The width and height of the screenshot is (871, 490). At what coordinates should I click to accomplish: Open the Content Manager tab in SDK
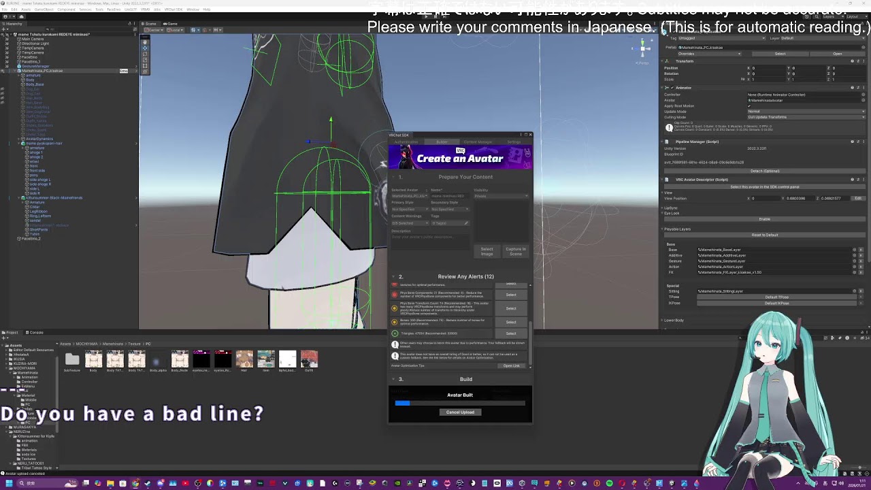click(x=478, y=142)
